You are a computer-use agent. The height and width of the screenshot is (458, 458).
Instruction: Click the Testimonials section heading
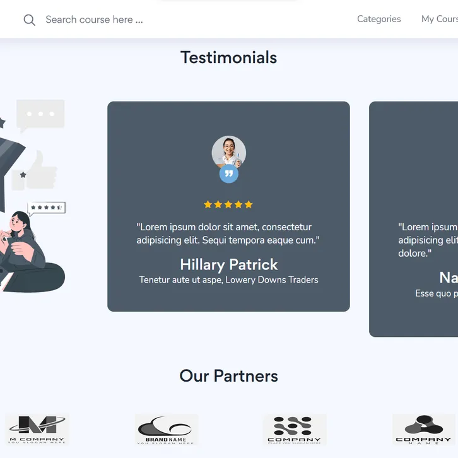point(229,57)
